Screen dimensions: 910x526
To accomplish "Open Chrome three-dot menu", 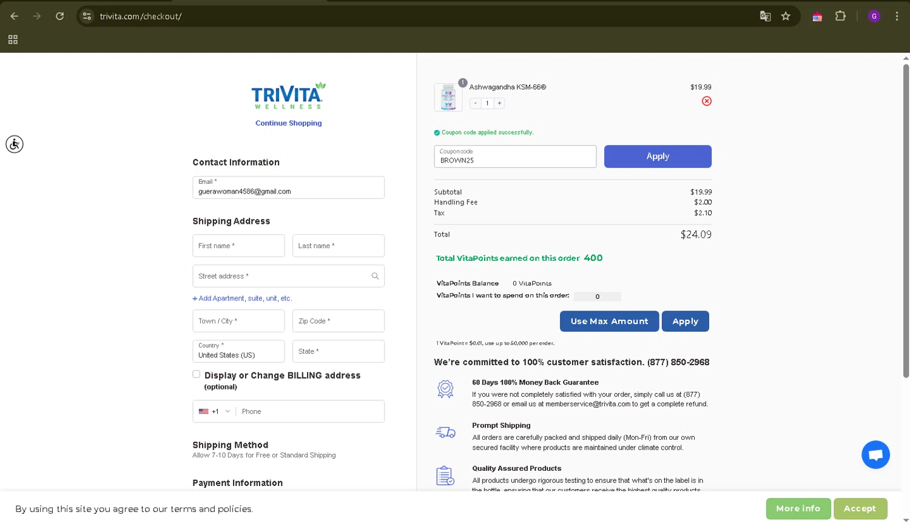I will [897, 16].
